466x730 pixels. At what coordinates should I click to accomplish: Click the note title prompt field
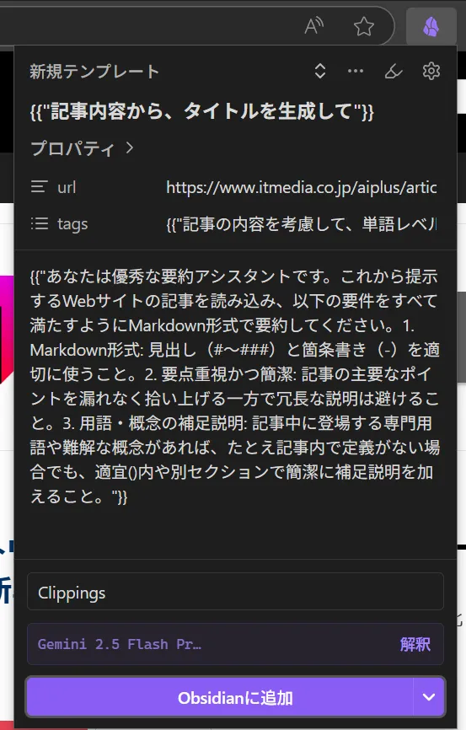pyautogui.click(x=202, y=112)
